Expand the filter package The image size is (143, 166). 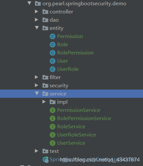coord(37,77)
